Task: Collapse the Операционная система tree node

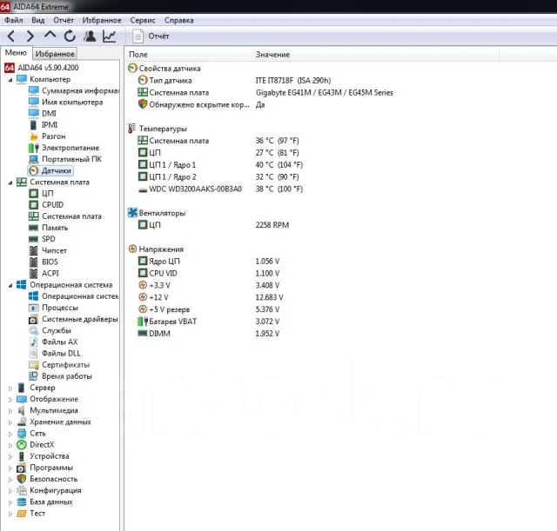Action: (x=10, y=286)
